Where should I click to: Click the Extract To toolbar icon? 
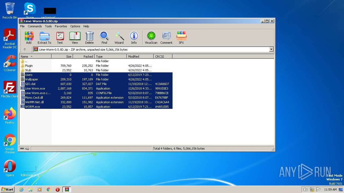coord(44,38)
